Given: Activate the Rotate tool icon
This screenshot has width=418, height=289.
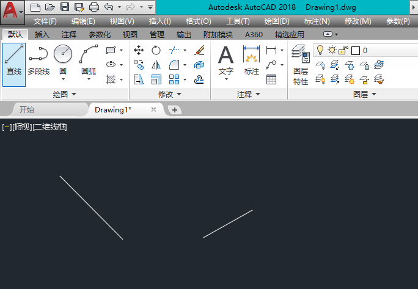Looking at the screenshot, I should (156, 50).
